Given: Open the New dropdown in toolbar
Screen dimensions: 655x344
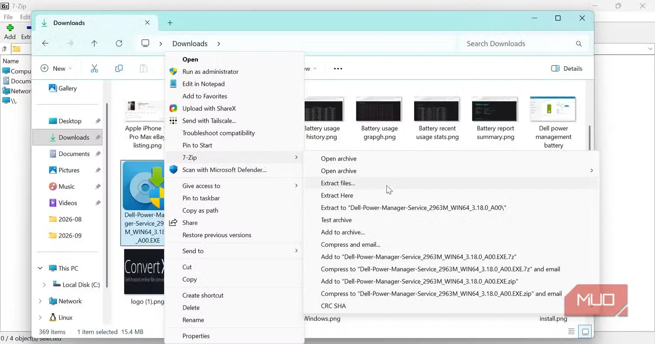Looking at the screenshot, I should [x=56, y=69].
